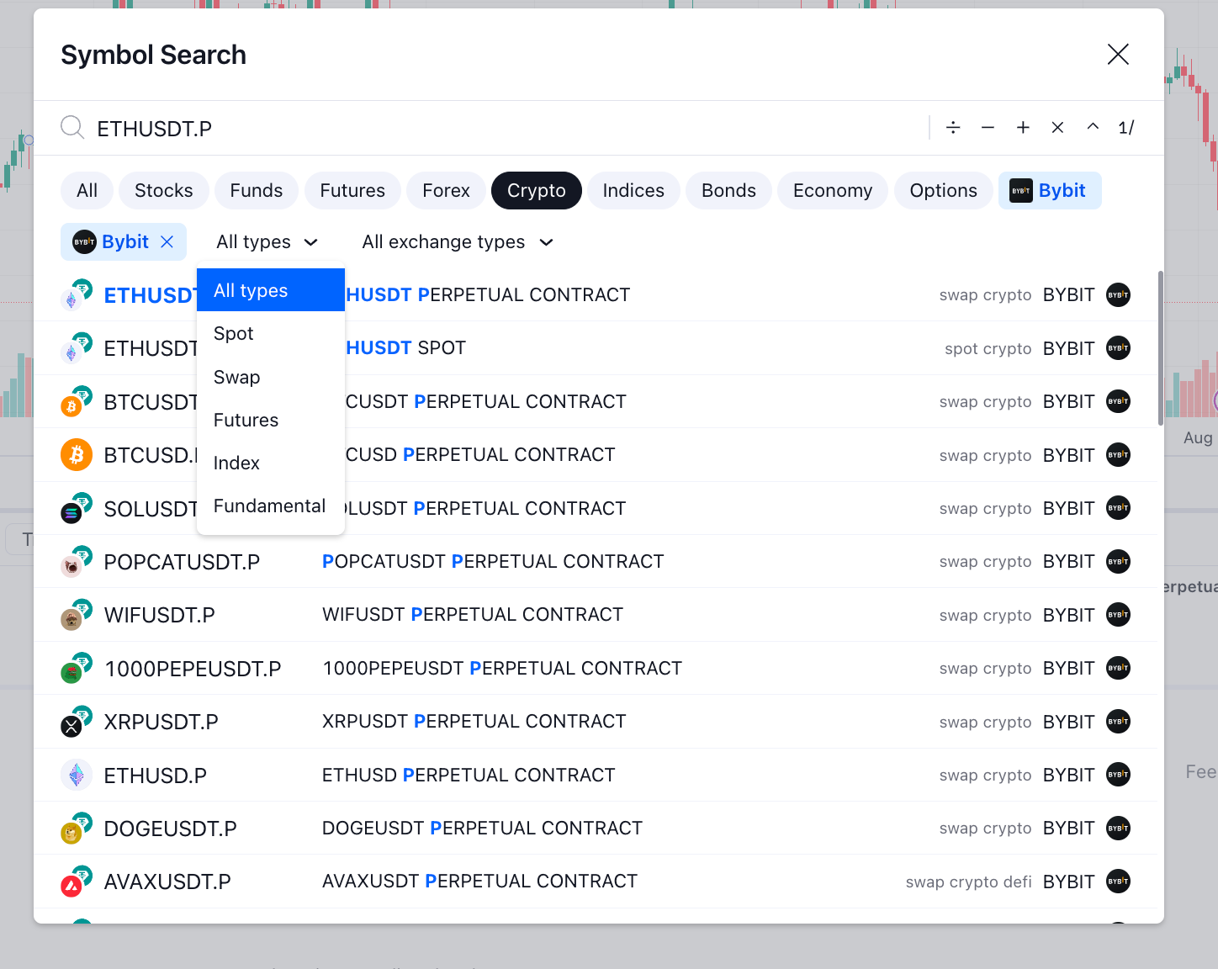Click the 'DOGEUSDT PERPETUAL CONTRACT' description
The height and width of the screenshot is (969, 1218).
pyautogui.click(x=482, y=829)
